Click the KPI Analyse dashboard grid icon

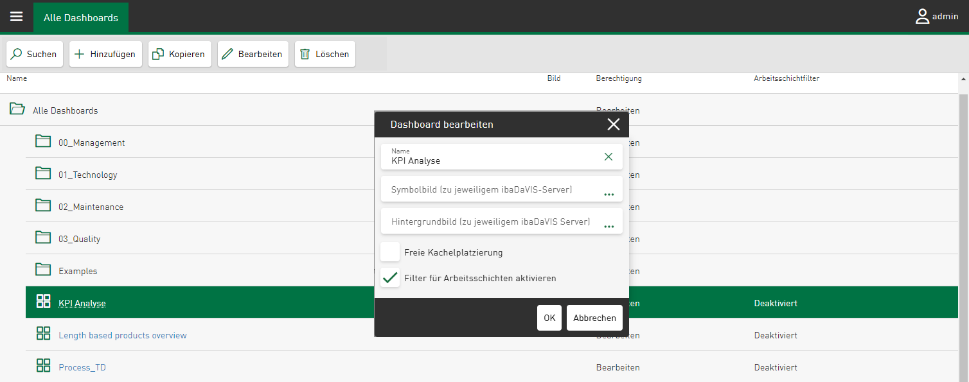[x=44, y=302]
